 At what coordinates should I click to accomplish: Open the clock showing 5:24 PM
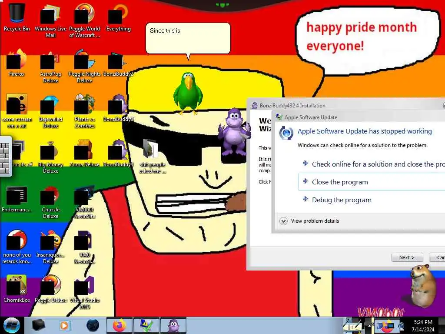pyautogui.click(x=423, y=325)
